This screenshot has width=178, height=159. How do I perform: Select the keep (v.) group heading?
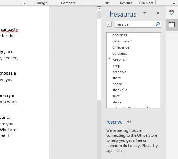click(119, 59)
